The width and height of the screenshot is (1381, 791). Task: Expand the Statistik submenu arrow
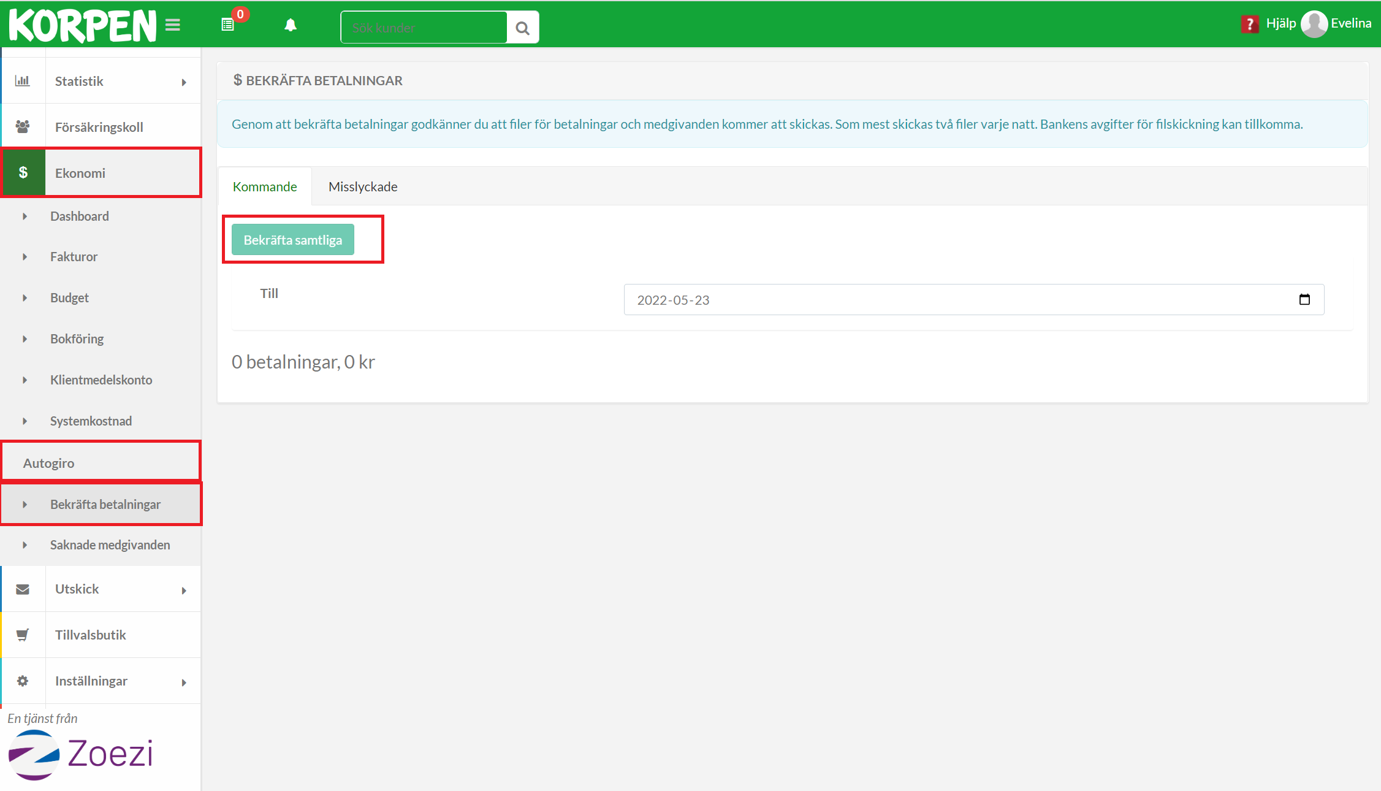(x=184, y=82)
